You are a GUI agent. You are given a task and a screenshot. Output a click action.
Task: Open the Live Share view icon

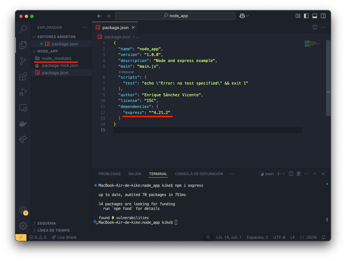coord(23,139)
